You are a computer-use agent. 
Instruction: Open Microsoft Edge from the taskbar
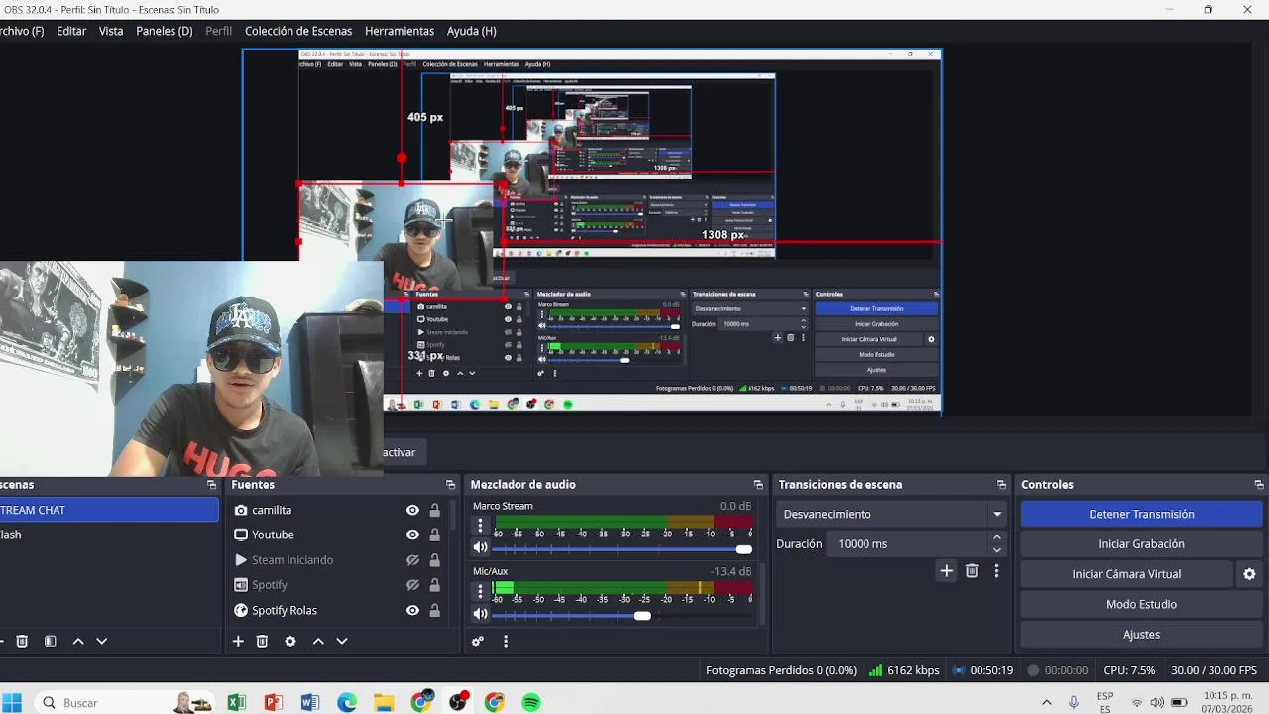point(347,703)
